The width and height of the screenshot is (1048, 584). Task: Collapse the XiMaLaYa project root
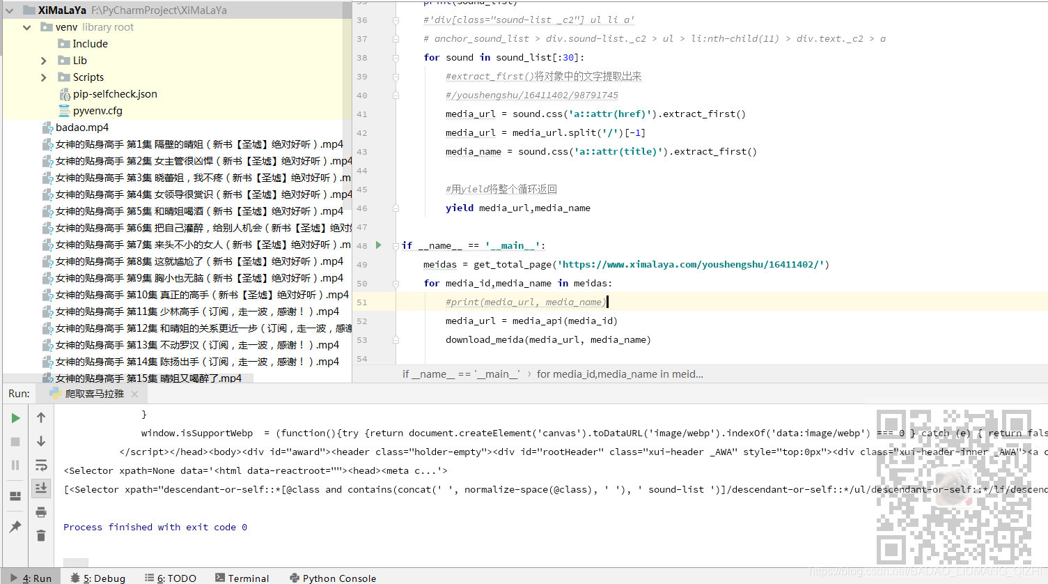[x=10, y=10]
